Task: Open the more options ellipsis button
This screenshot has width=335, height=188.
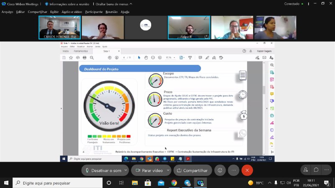Action: click(233, 170)
